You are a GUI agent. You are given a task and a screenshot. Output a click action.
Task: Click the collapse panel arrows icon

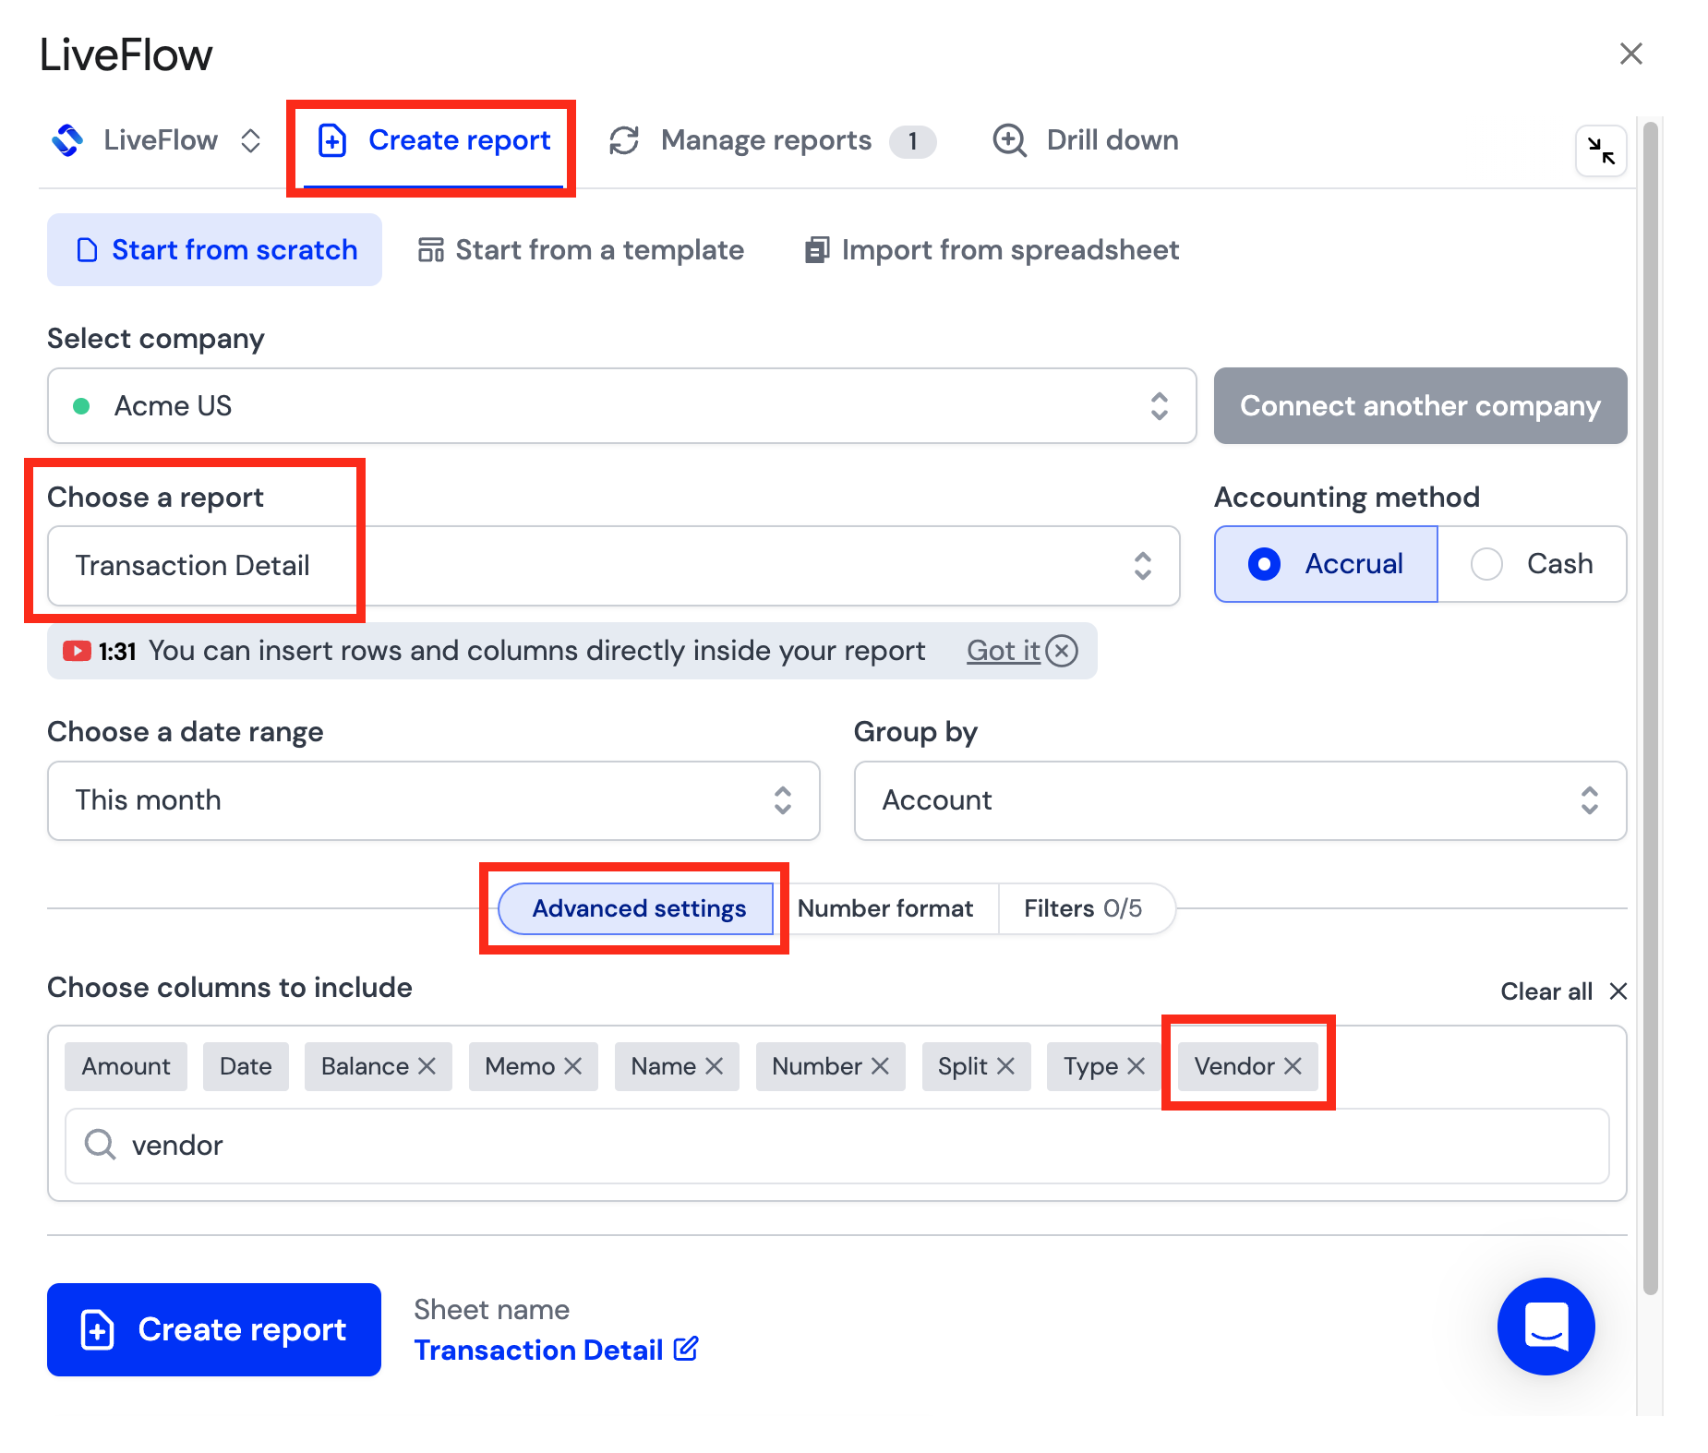[x=1601, y=150]
